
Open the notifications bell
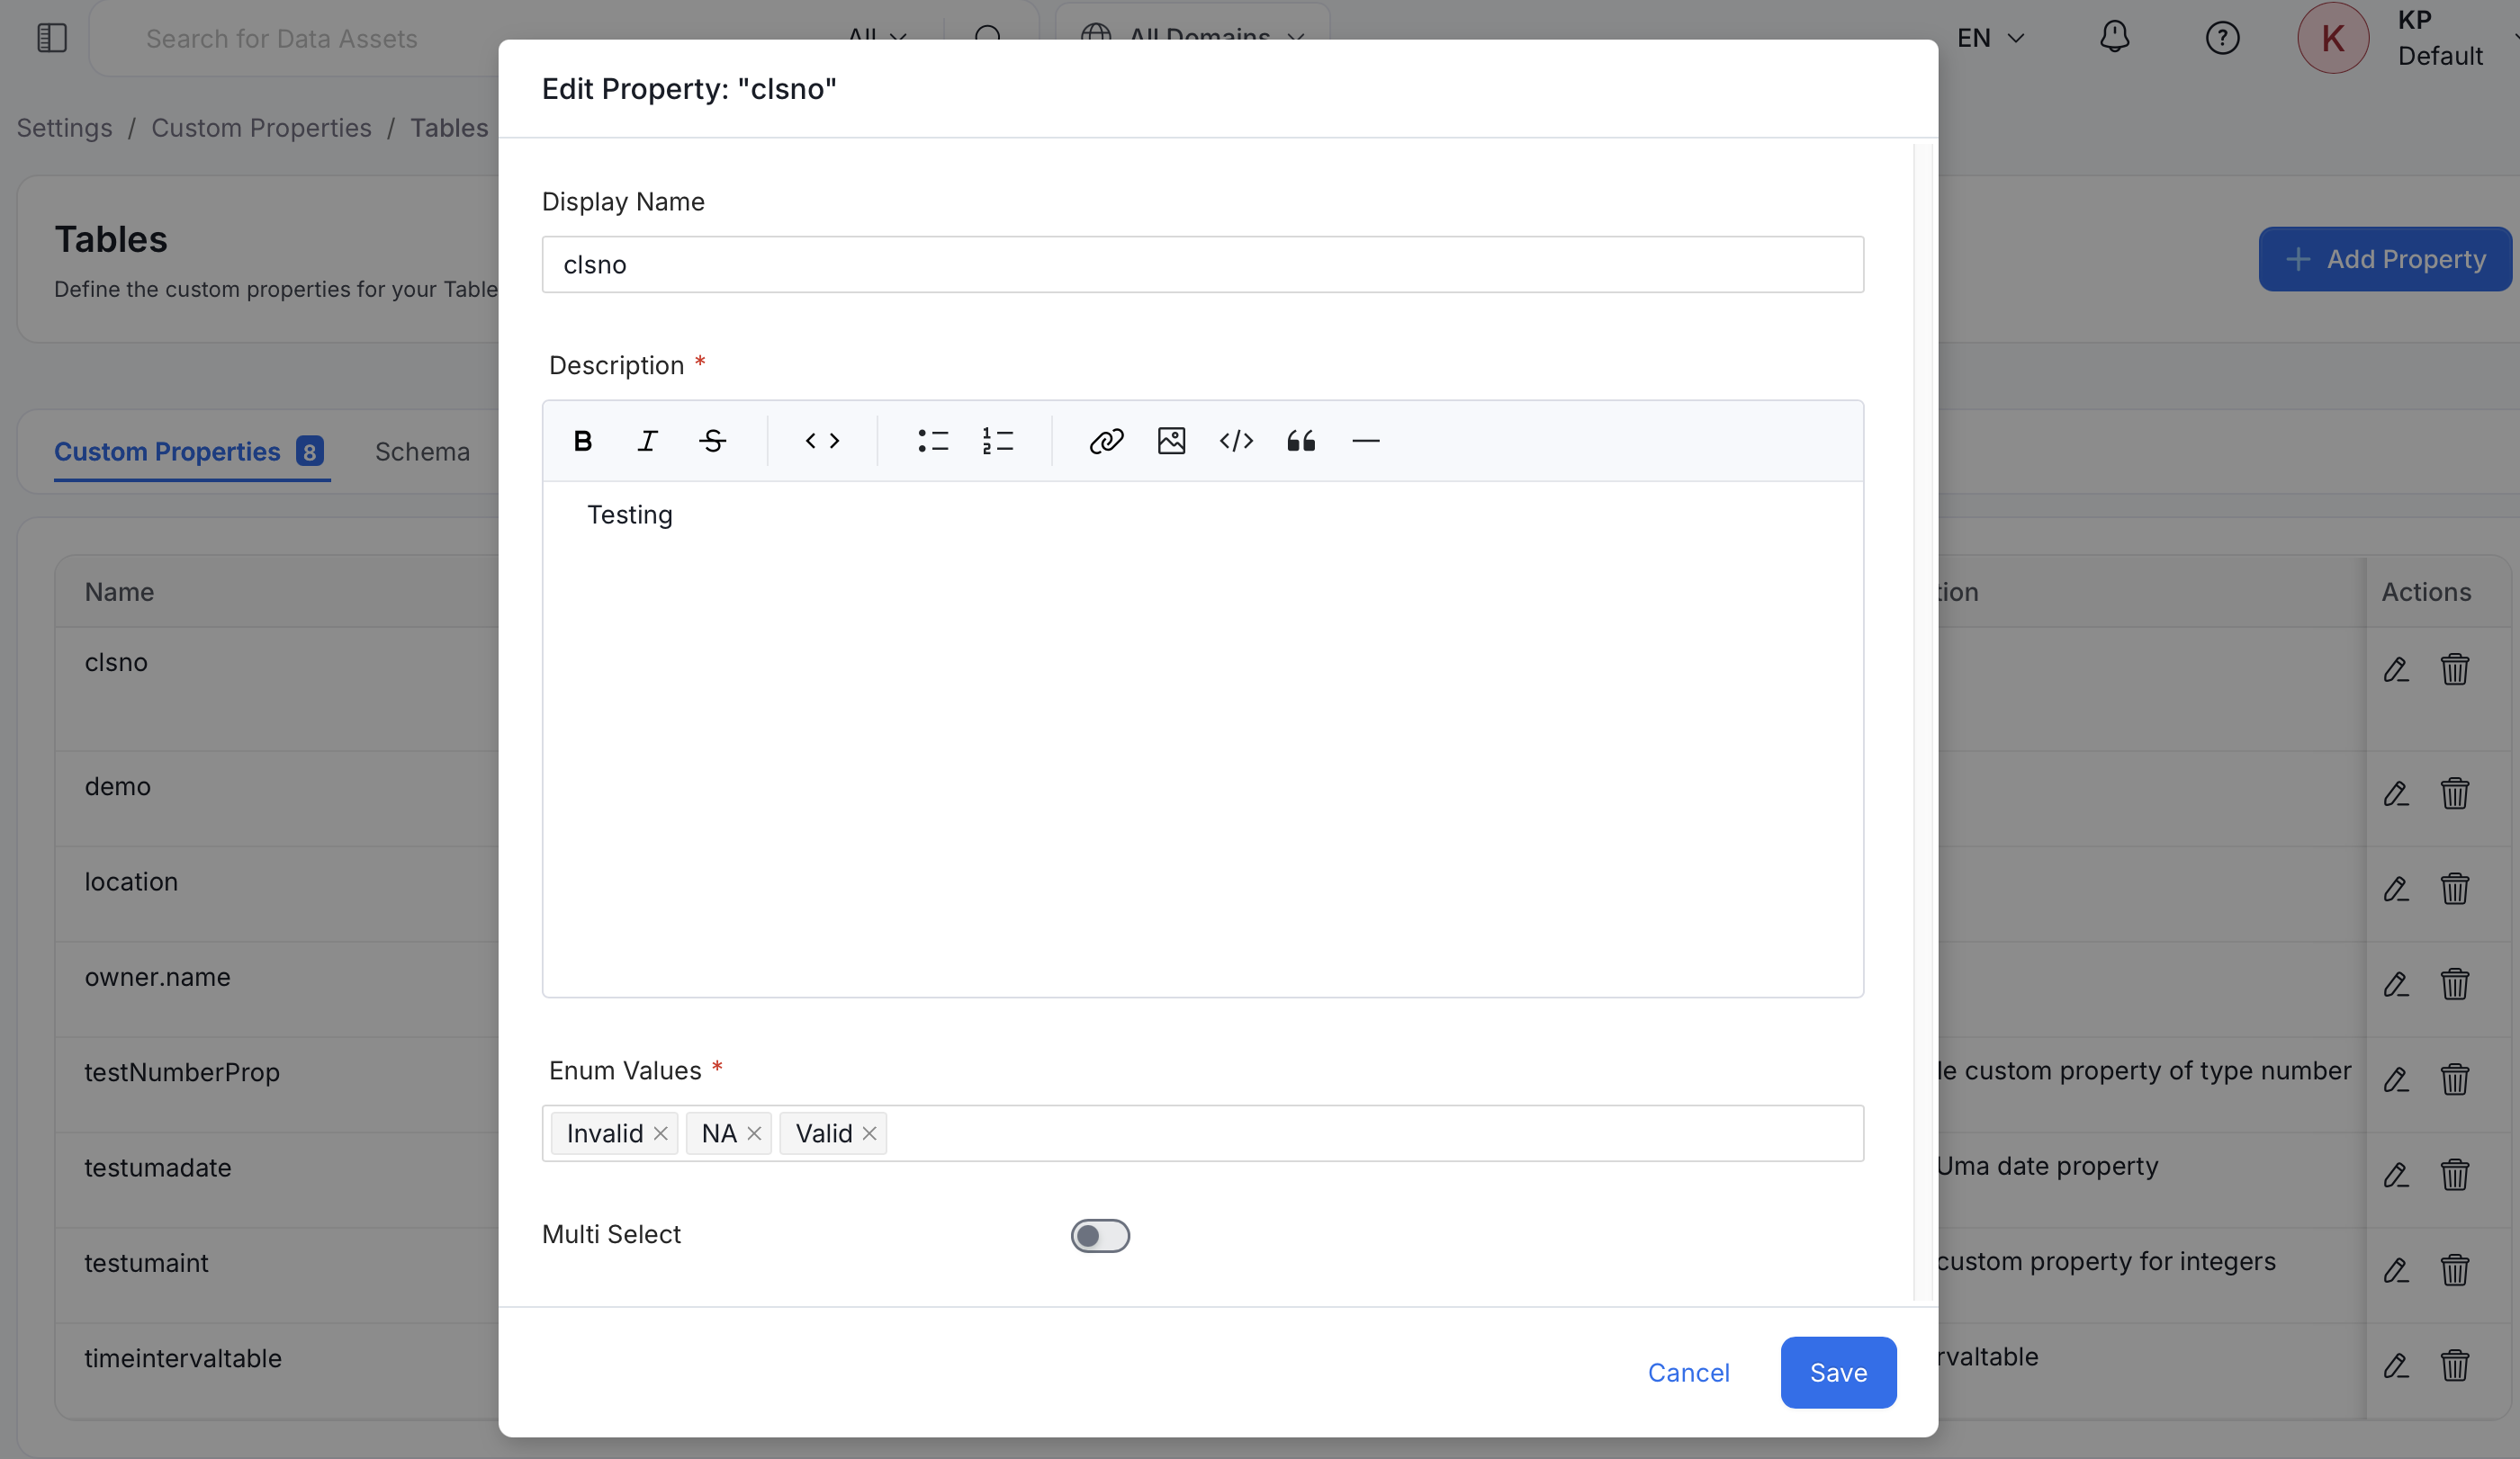point(2114,38)
